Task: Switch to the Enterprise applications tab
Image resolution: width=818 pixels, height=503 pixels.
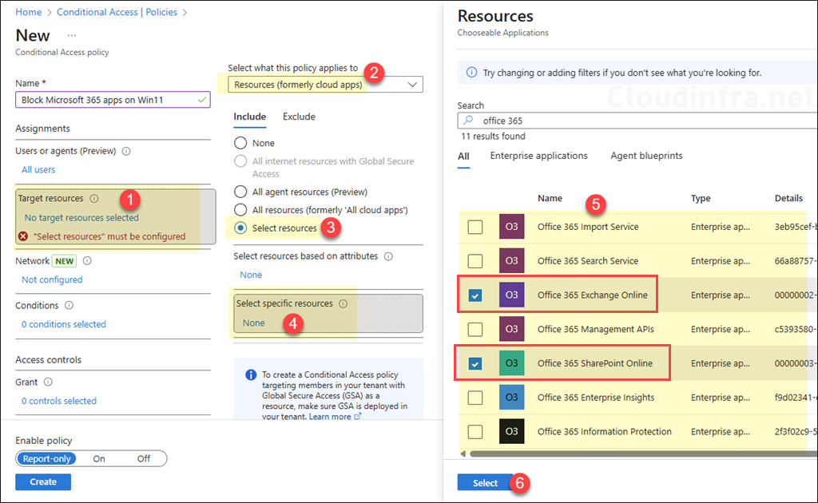Action: coord(538,156)
